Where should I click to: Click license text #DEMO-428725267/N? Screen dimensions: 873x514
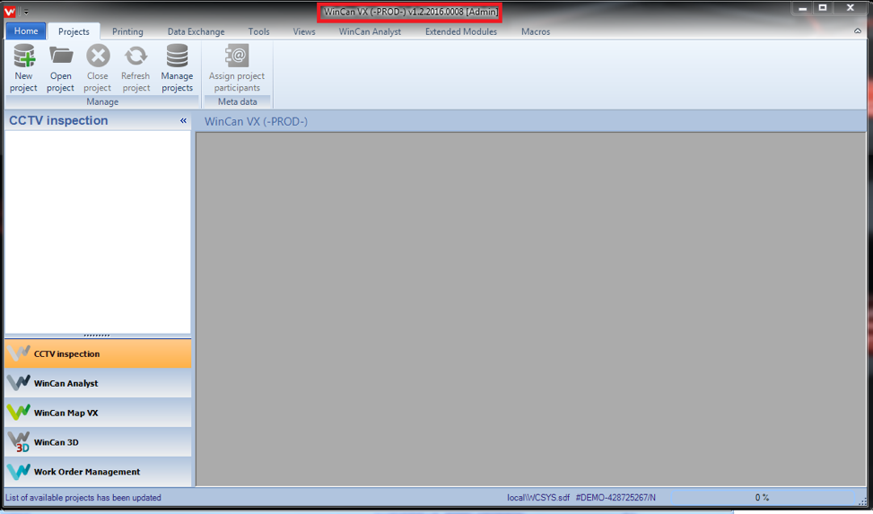click(x=615, y=497)
